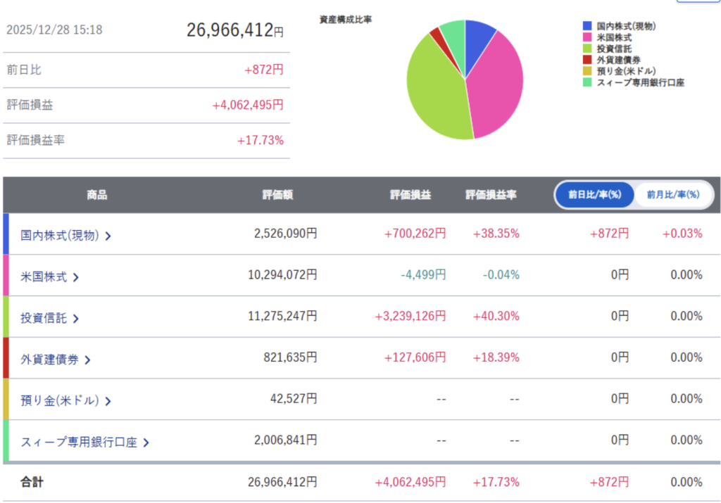The image size is (721, 503).
Task: Click chevron arrow beside 米国株式
Action: click(x=76, y=278)
